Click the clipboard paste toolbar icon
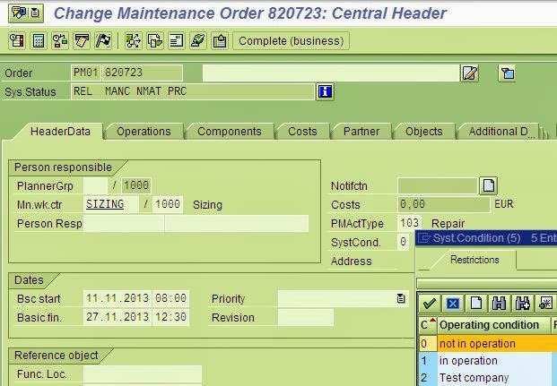The height and width of the screenshot is (386, 557). pyautogui.click(x=220, y=41)
